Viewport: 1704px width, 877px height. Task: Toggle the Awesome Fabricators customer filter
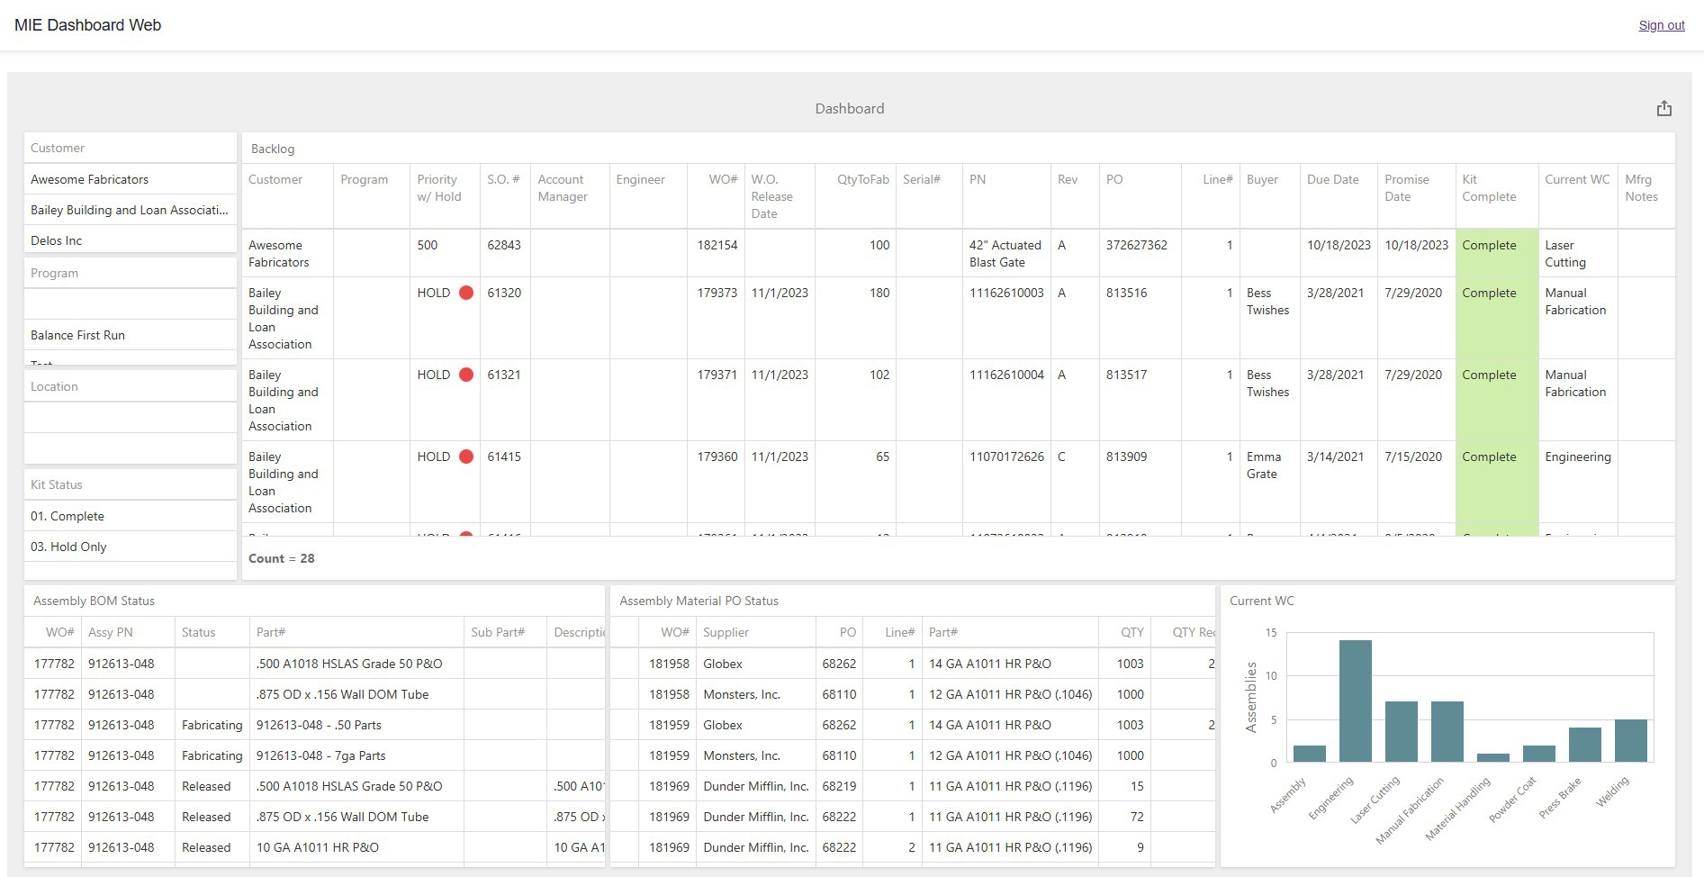pyautogui.click(x=130, y=179)
